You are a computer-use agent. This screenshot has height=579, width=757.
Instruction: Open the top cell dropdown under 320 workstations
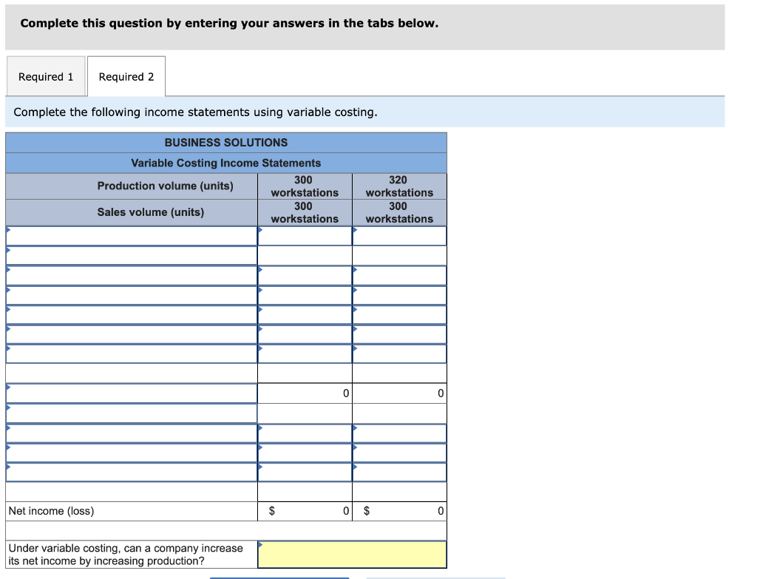(x=399, y=235)
